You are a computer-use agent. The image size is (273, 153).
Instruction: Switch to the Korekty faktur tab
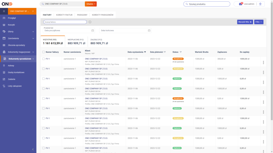[64, 15]
